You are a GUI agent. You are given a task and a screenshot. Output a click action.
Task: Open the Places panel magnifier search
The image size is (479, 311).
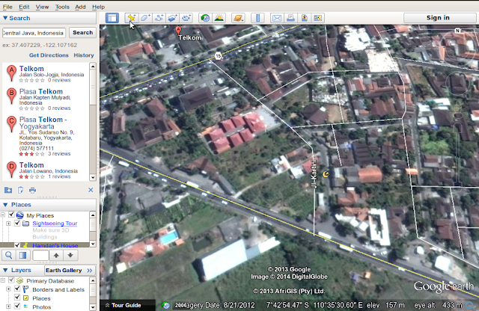click(9, 255)
